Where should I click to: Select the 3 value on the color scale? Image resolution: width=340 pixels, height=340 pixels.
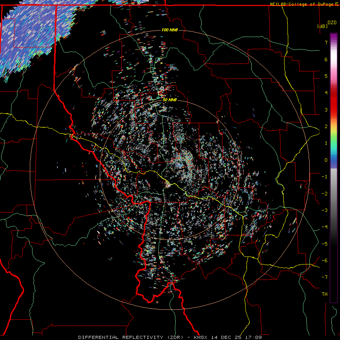(x=326, y=110)
